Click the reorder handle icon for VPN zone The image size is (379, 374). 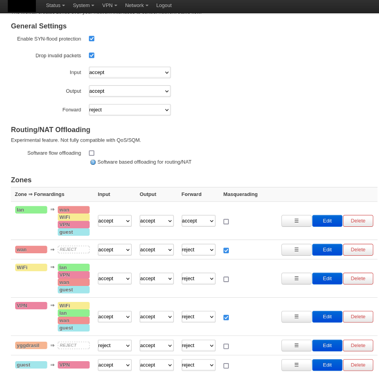[297, 317]
